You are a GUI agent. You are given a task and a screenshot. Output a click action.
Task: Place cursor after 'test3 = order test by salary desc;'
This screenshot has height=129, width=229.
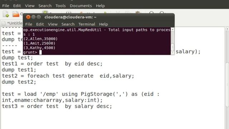pos(112,106)
